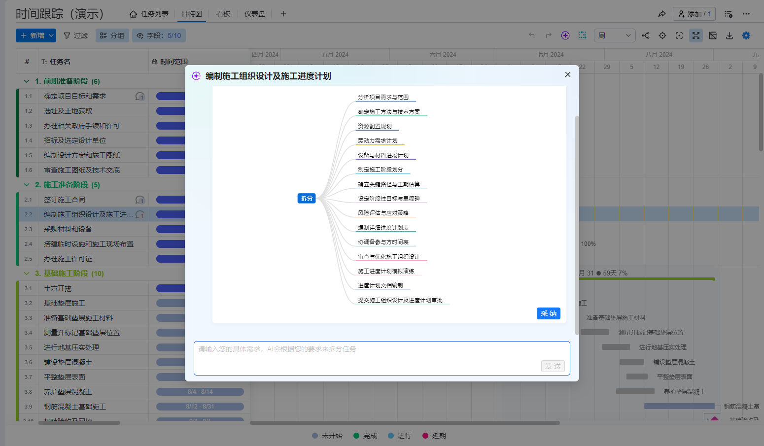Viewport: 764px width, 446px height.
Task: Open comment icon on 确定项目目标和需求 row
Action: point(140,97)
